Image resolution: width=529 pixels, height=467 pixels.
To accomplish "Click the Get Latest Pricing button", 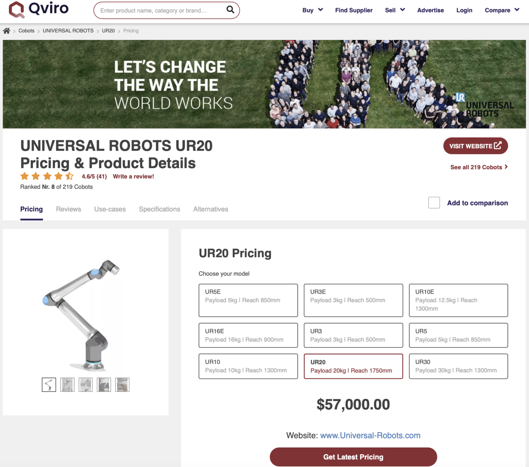I will 353,457.
